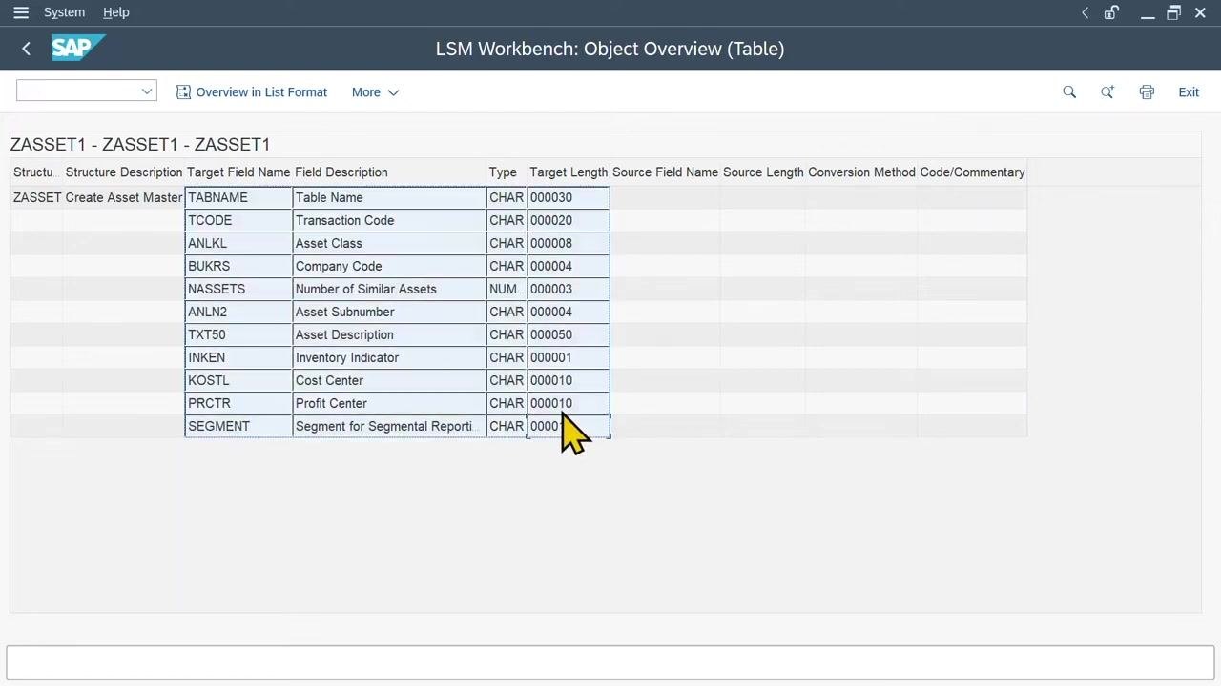Select the SEGMENT field cell

(x=238, y=426)
